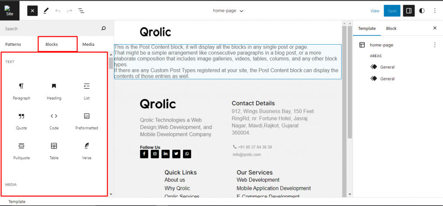Screen dimensions: 443x206
Task: Click the Qrolic logo in the footer
Action: [157, 104]
